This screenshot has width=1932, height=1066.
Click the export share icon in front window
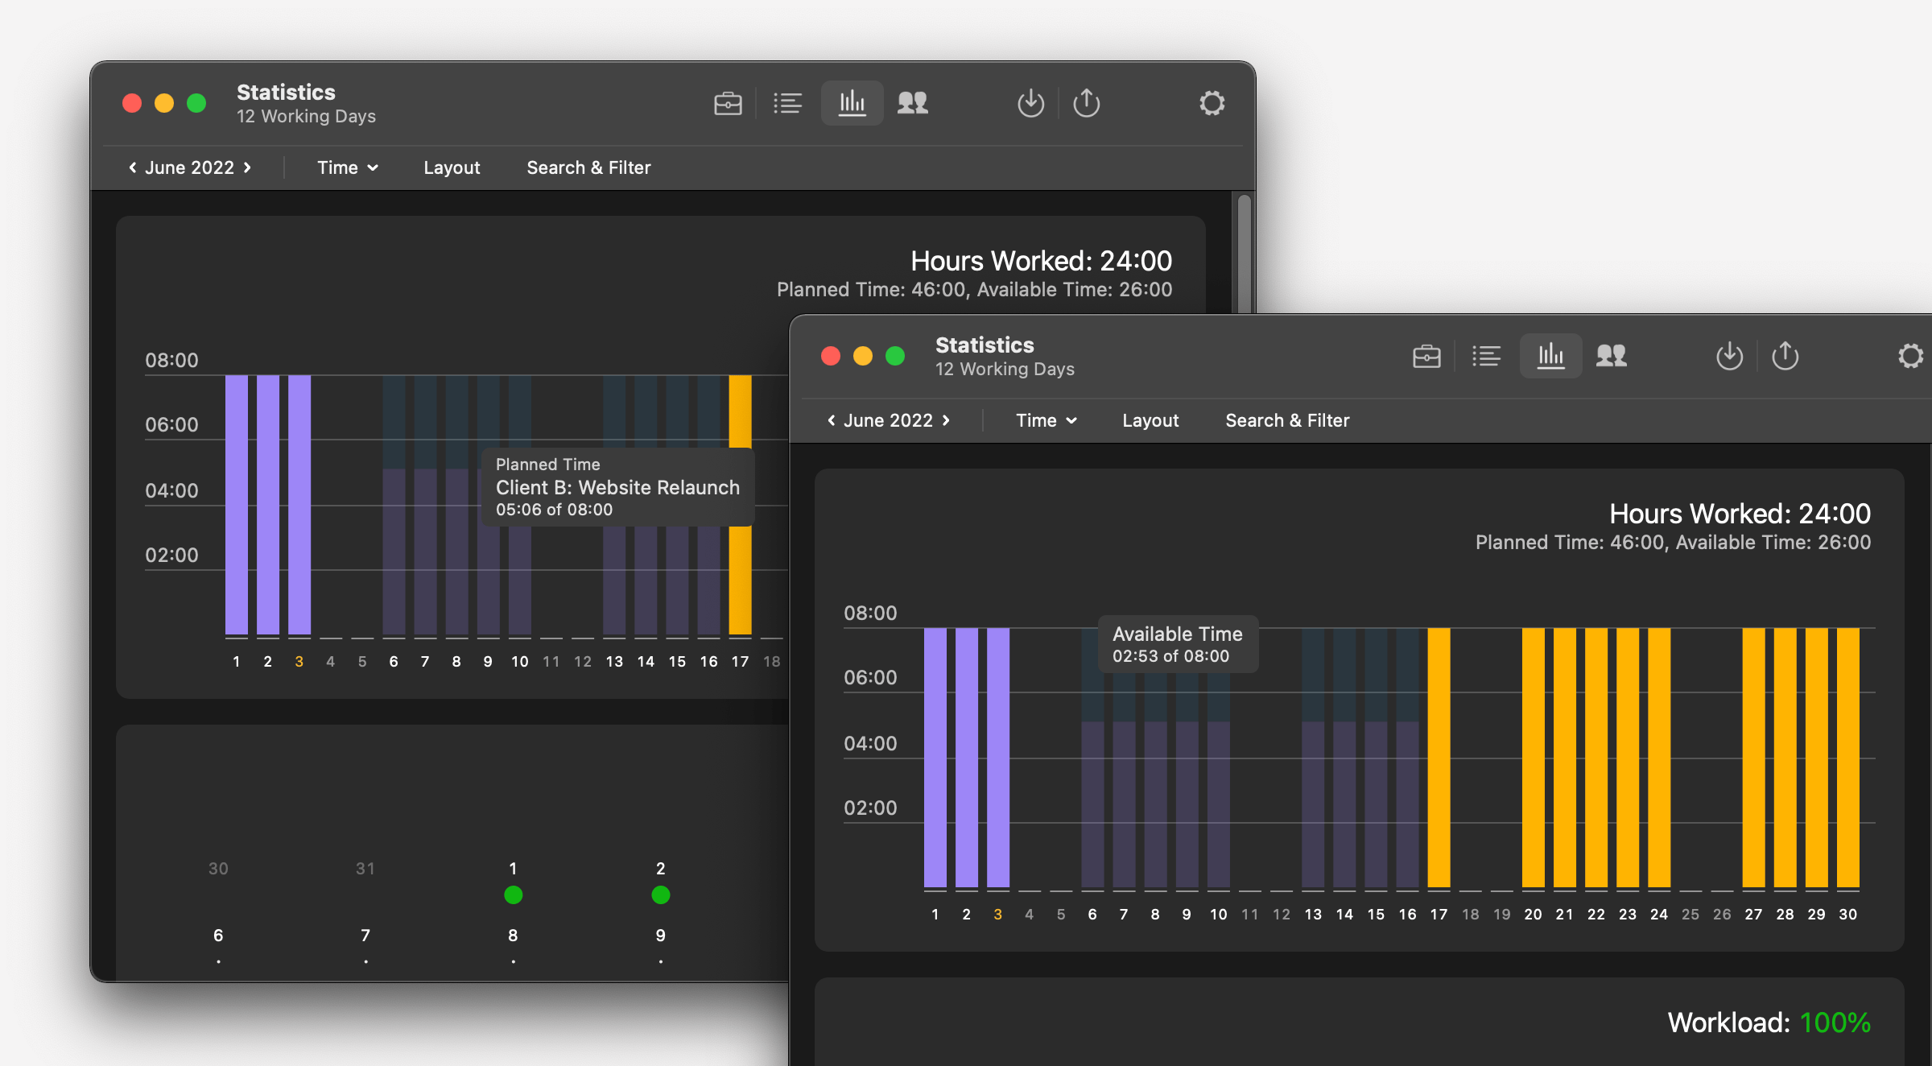(1785, 356)
